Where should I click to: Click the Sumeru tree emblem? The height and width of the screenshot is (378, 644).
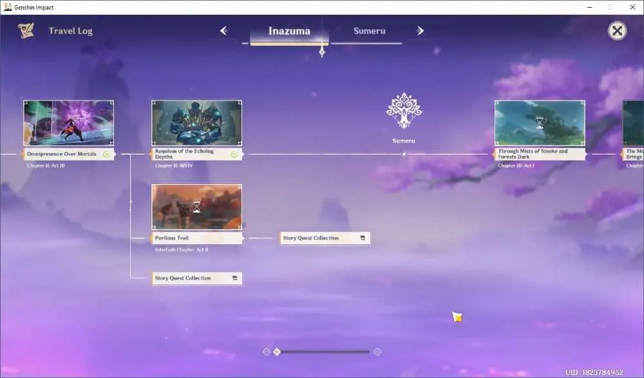[404, 111]
